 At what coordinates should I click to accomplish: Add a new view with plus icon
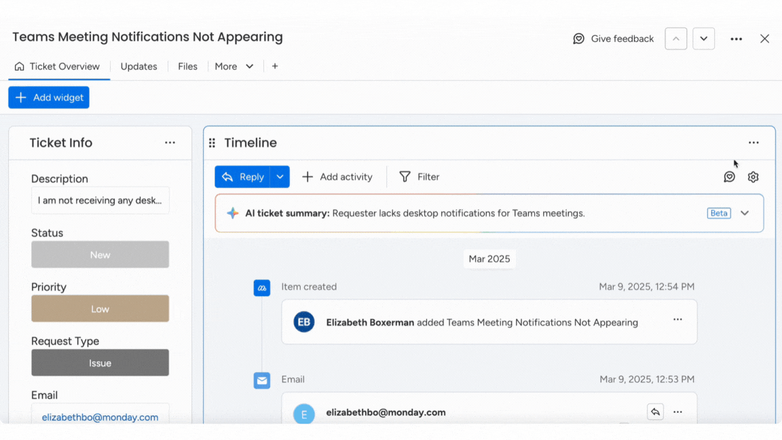275,67
